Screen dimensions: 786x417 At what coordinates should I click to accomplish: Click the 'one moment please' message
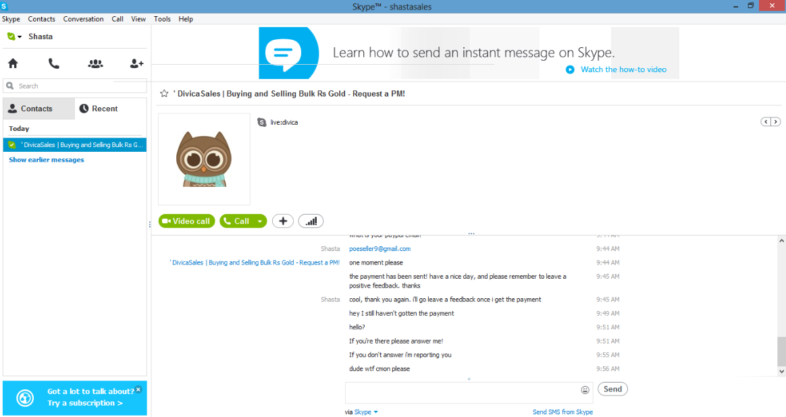tap(376, 262)
